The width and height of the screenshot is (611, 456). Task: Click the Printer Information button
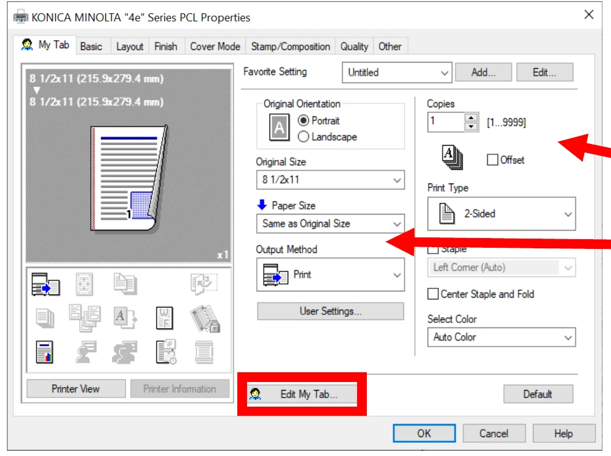(179, 388)
